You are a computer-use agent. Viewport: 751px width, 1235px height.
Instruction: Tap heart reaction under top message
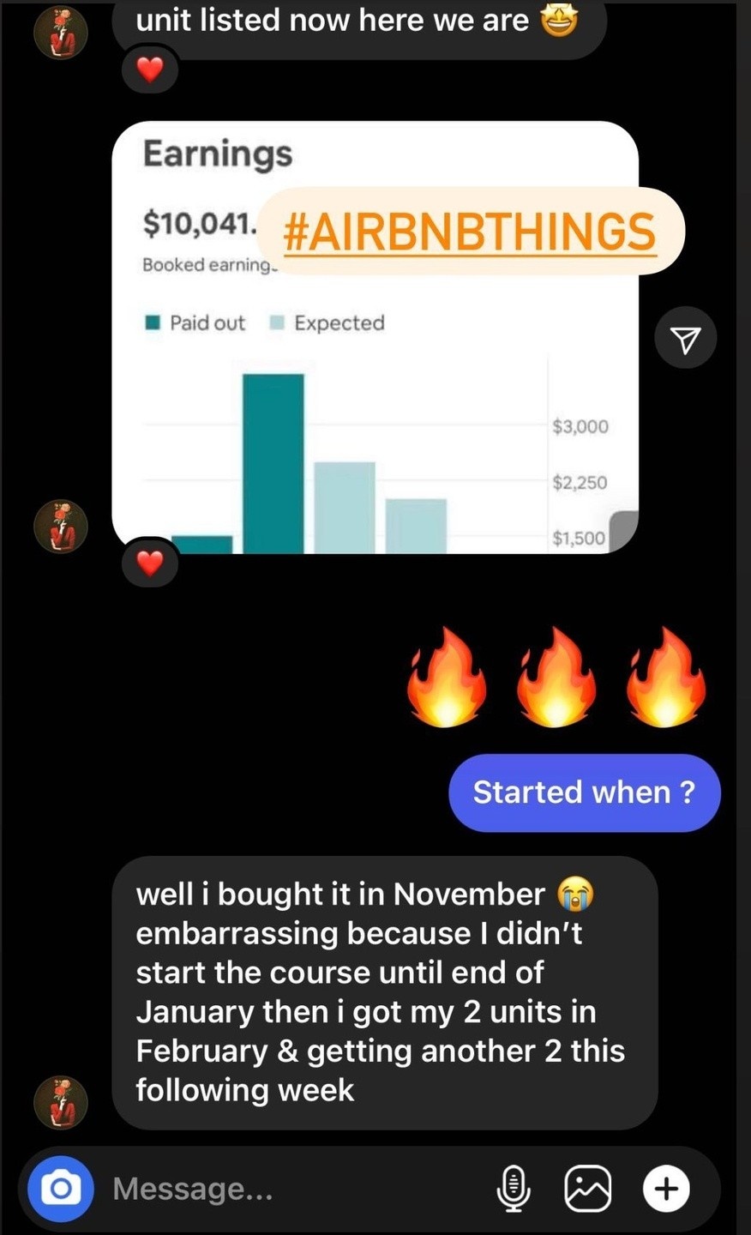(150, 69)
